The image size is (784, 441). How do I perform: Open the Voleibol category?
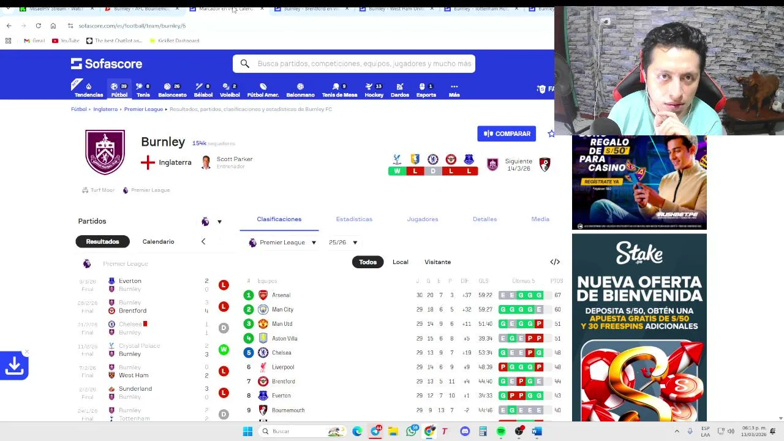pyautogui.click(x=230, y=90)
